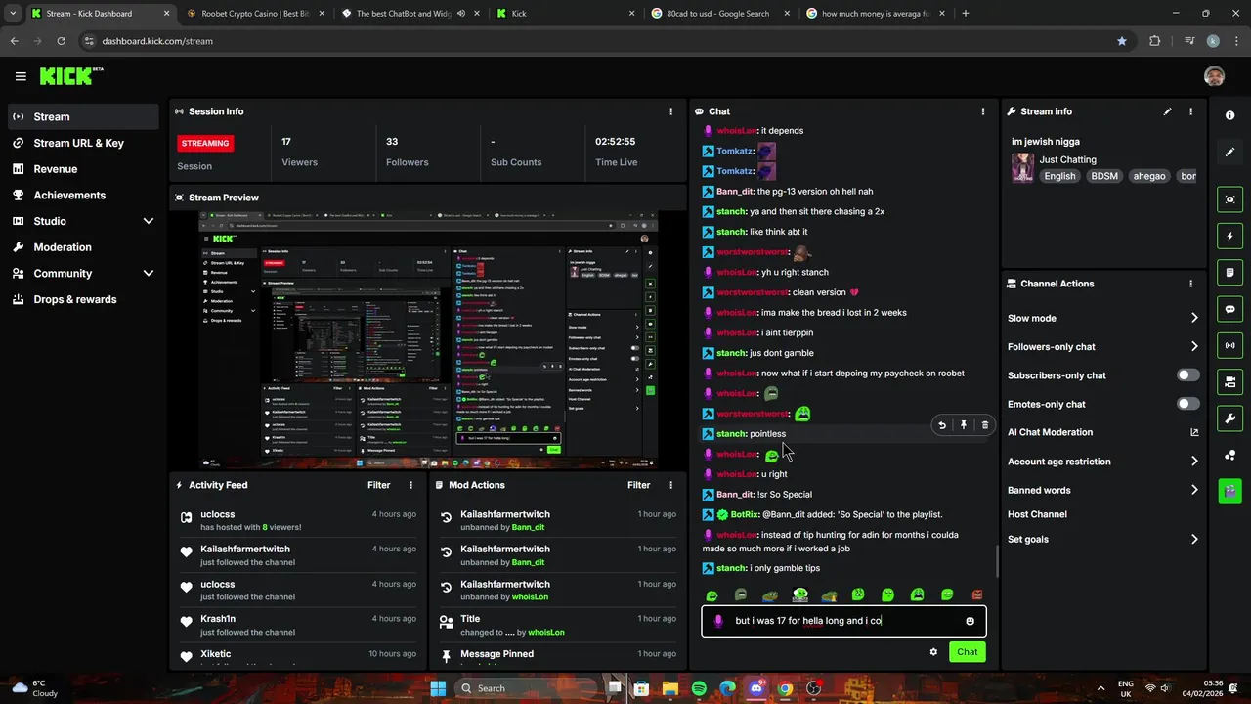
Task: Click the chat message input field
Action: click(843, 621)
